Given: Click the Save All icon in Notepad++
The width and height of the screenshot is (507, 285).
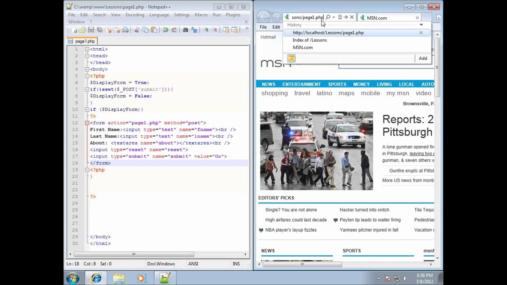Looking at the screenshot, I should click(x=100, y=30).
